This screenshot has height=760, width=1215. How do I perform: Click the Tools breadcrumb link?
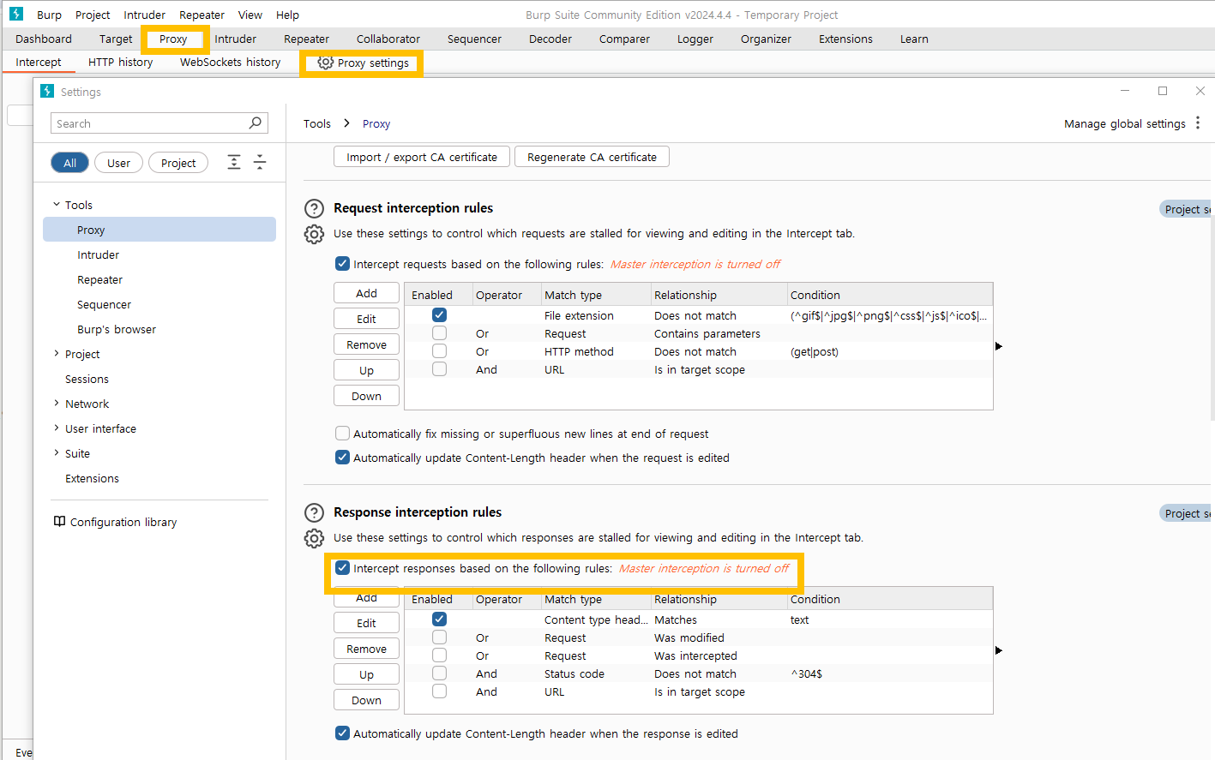click(316, 123)
